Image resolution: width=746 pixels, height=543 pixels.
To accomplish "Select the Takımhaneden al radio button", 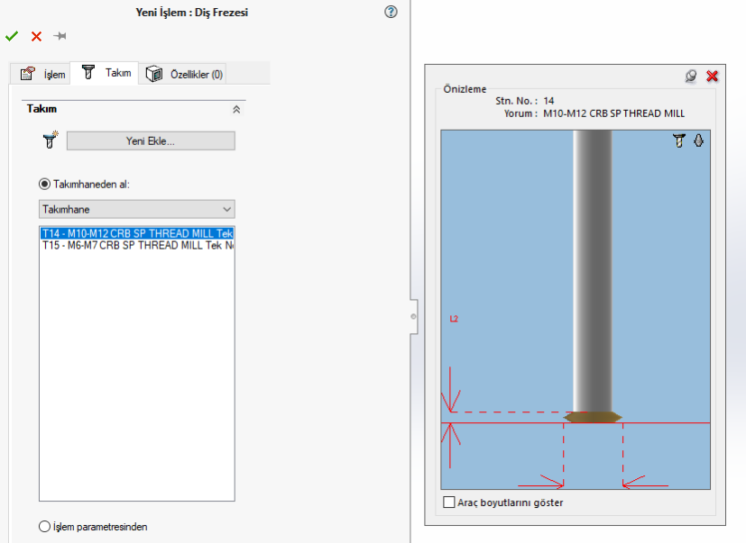I will tap(45, 184).
